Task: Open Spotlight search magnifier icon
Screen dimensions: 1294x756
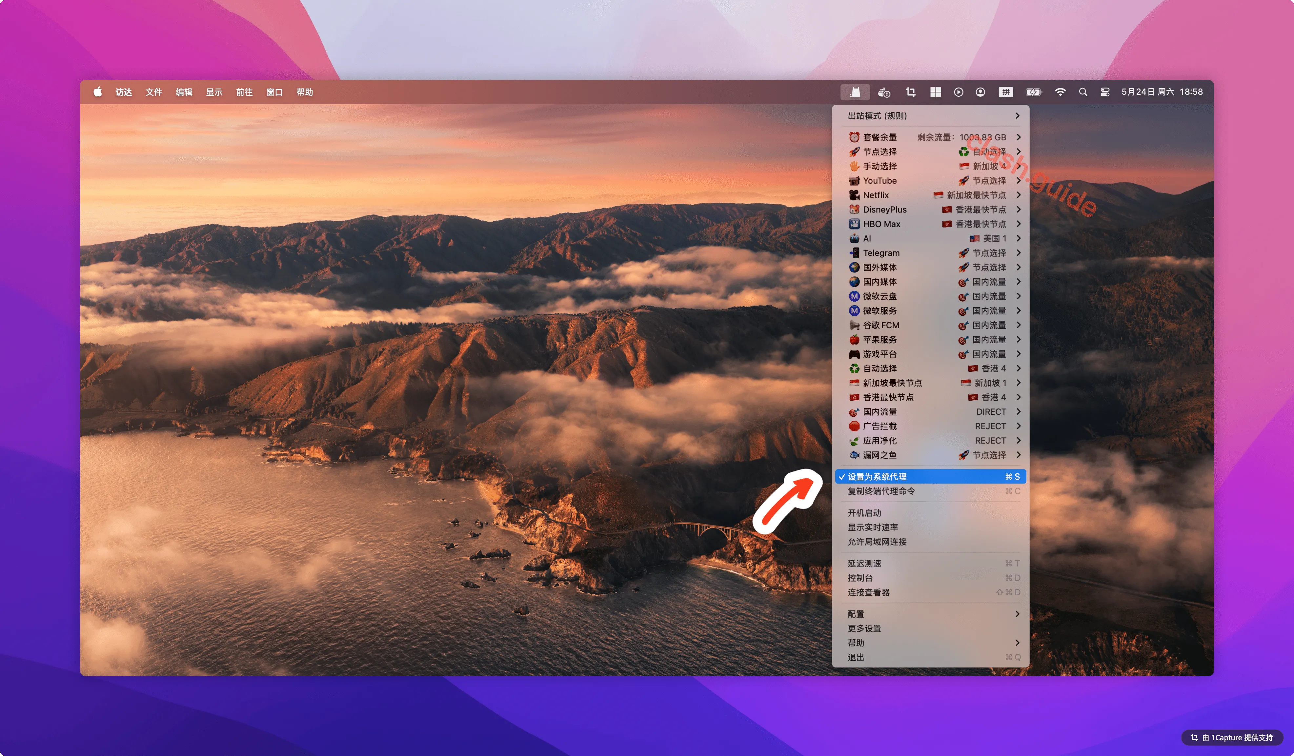Action: click(1083, 92)
